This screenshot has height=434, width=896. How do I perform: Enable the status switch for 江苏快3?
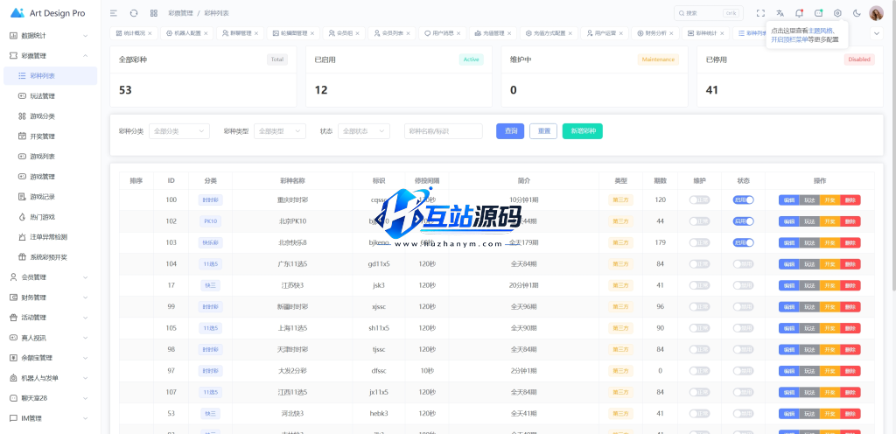coord(744,285)
